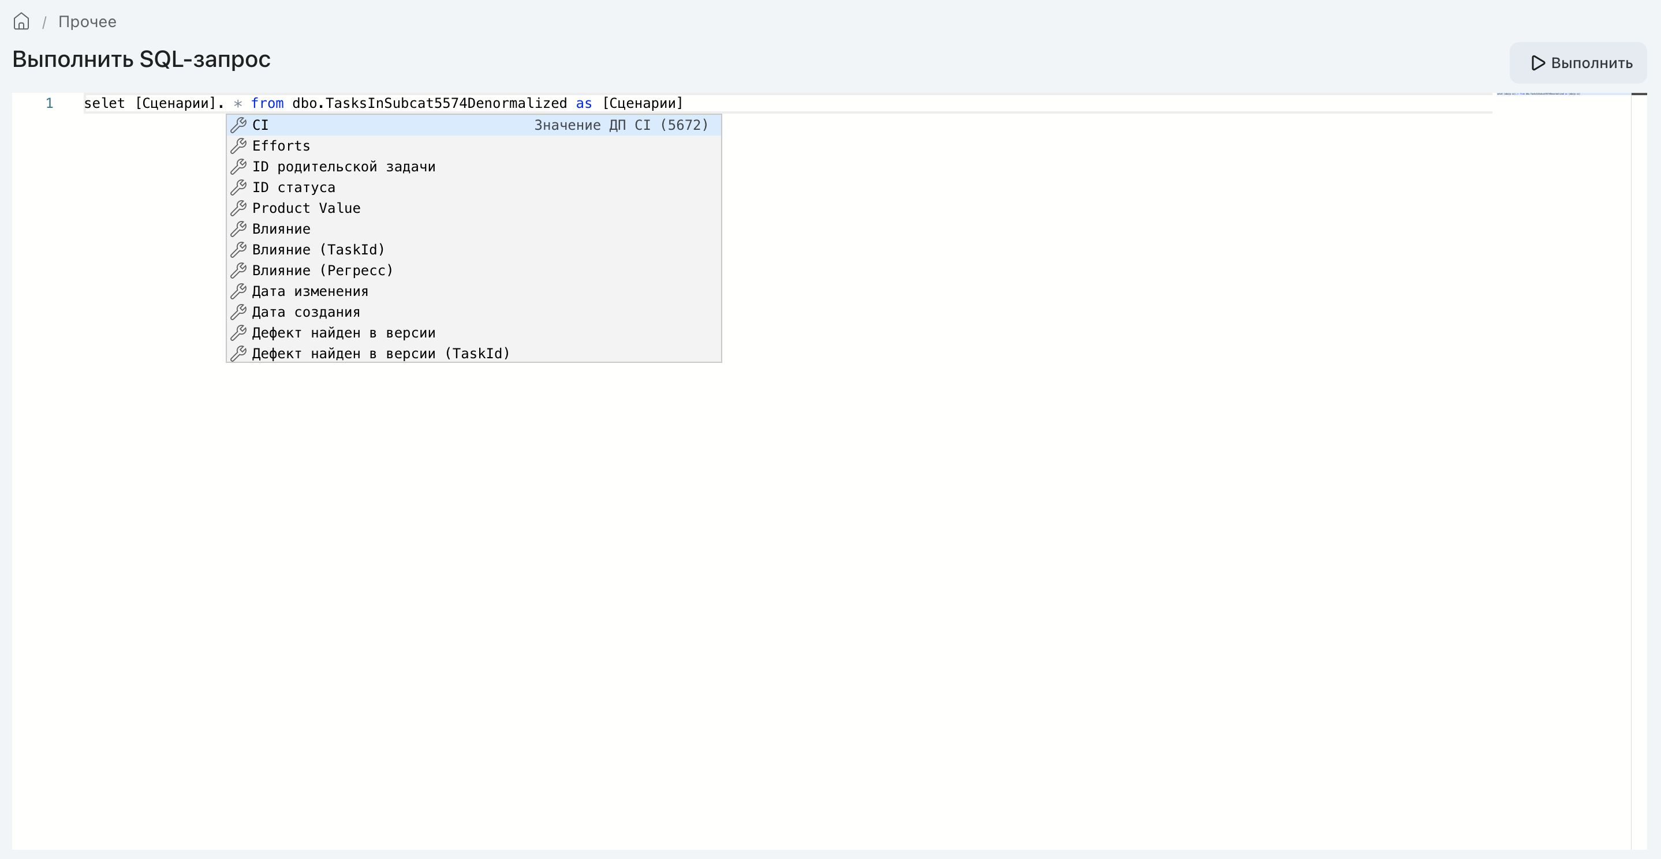Select Дефект найден в версии (TaskId) suggestion
1661x859 pixels.
point(474,353)
